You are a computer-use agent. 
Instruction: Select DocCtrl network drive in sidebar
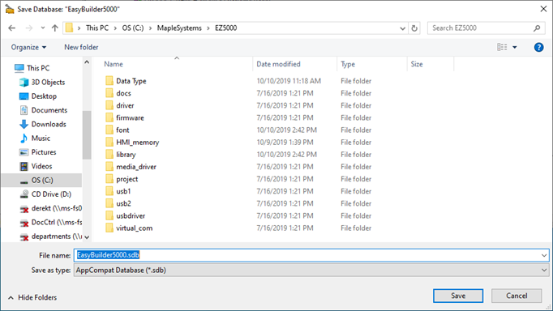pos(51,223)
